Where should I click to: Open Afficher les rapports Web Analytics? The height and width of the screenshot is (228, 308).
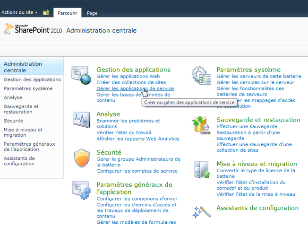[138, 139]
